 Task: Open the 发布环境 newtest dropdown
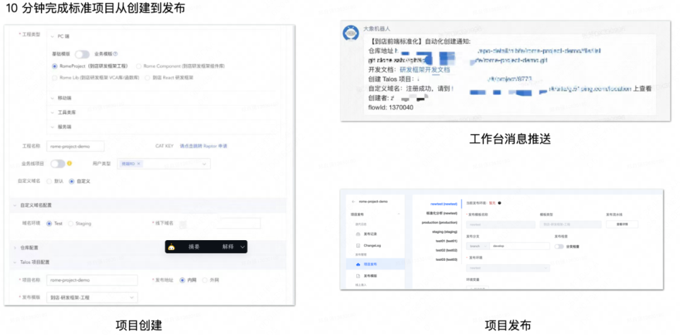pyautogui.click(x=508, y=268)
